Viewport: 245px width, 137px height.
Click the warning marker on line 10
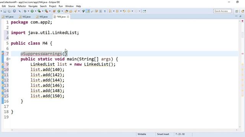(3, 69)
